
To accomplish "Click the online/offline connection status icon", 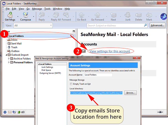I will (x=160, y=112).
